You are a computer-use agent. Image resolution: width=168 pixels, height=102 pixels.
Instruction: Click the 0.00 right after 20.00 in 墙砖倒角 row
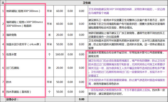click(70, 35)
